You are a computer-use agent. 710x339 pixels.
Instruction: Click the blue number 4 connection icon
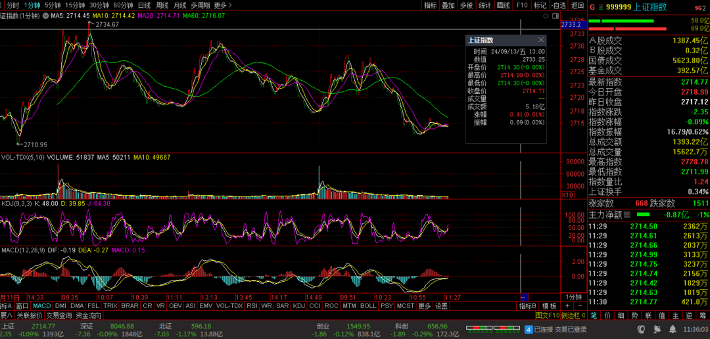point(529,329)
